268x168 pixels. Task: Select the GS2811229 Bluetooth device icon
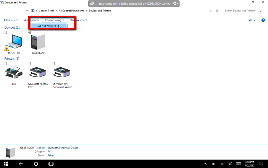click(37, 43)
